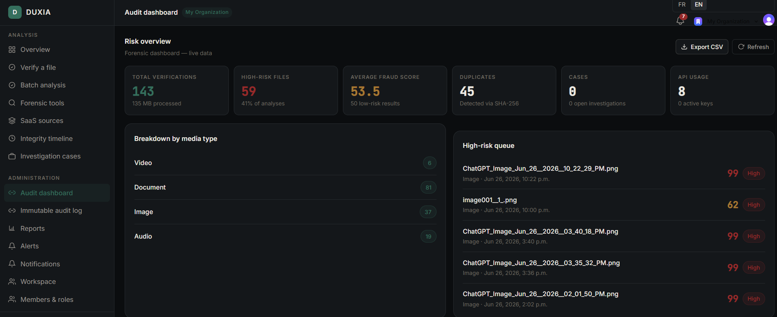Click the Total Verifications card
The image size is (777, 317).
177,90
